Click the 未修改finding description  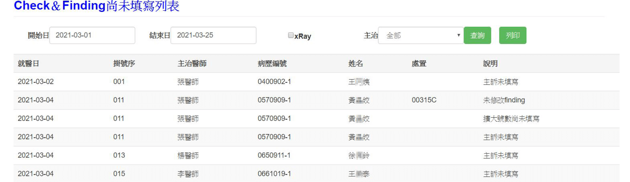(x=504, y=100)
